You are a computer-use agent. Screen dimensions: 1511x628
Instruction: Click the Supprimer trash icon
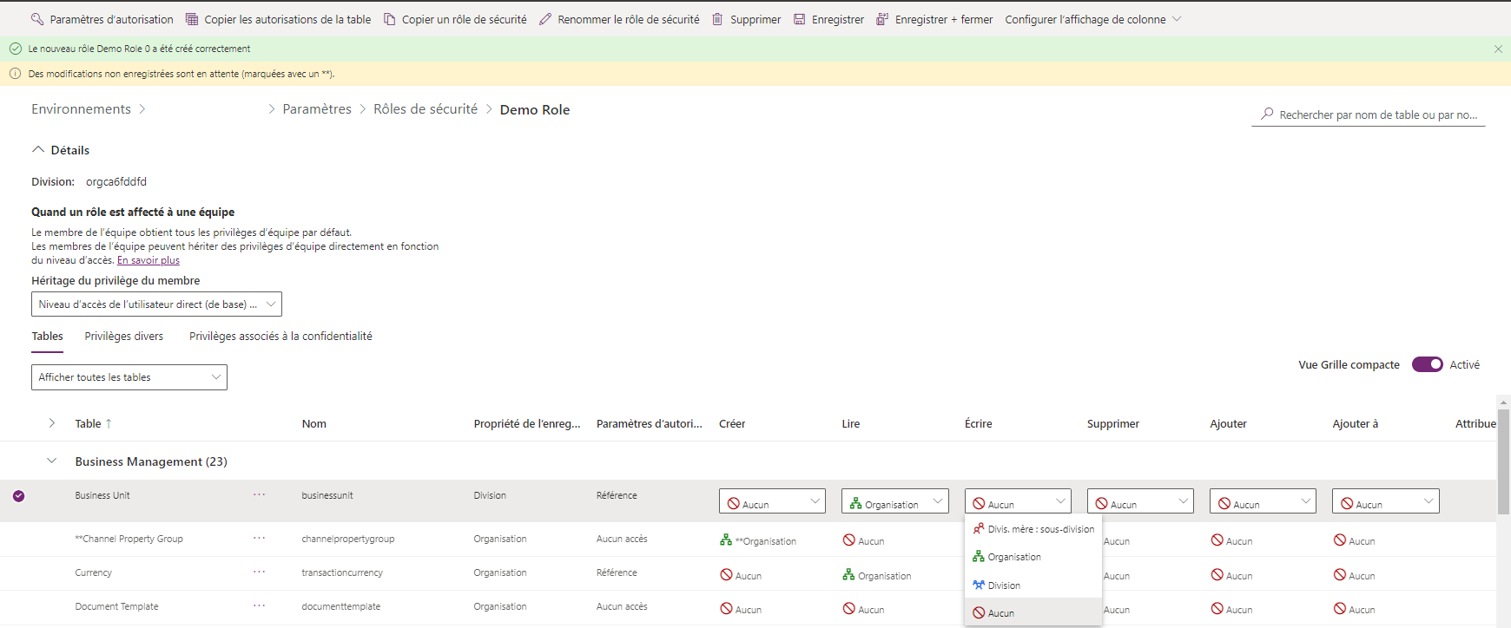717,19
